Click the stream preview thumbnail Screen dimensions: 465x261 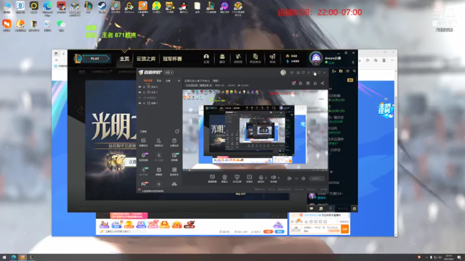pyautogui.click(x=255, y=129)
